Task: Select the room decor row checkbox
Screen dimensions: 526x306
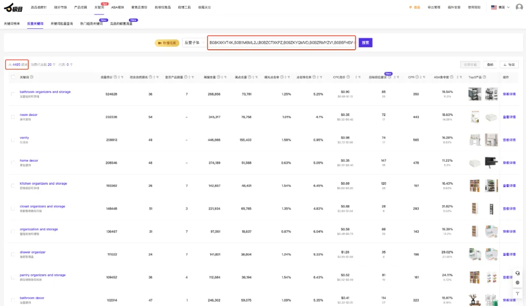Action: [x=13, y=117]
